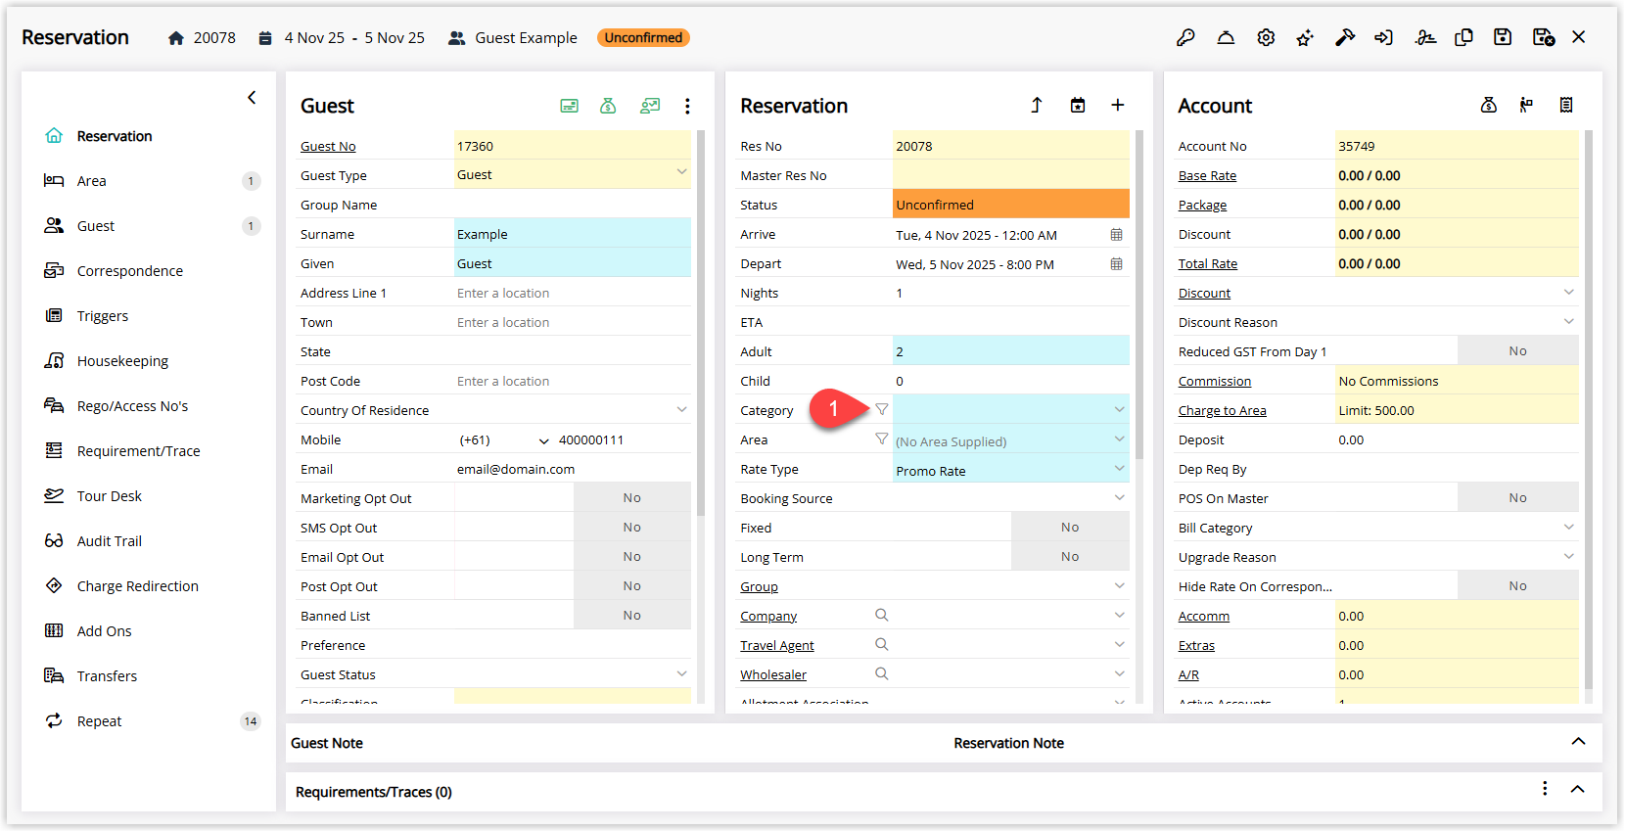Click save and close icon
Image resolution: width=1625 pixels, height=832 pixels.
1544,37
